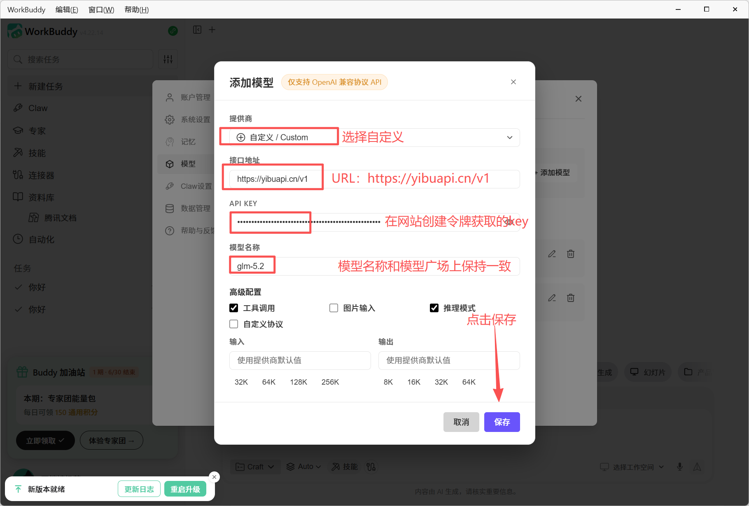Click the filter sliders icon beside search

click(168, 59)
